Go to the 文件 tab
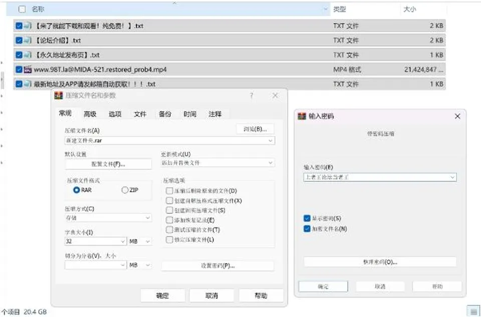Screen dimensions: 481x317 tap(140, 114)
